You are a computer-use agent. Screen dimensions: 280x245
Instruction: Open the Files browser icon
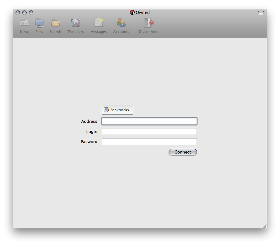point(39,23)
